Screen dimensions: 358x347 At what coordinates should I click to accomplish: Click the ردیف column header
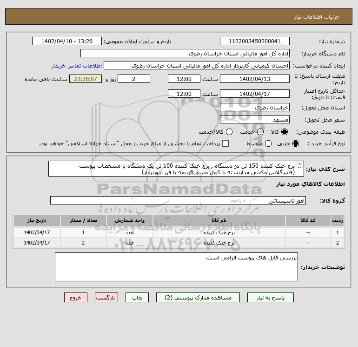point(338,220)
